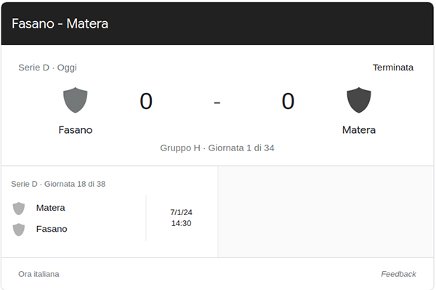Click the 7/1/24 match date

click(181, 212)
